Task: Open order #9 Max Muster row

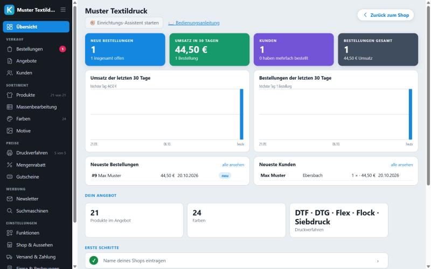Action: coord(167,175)
